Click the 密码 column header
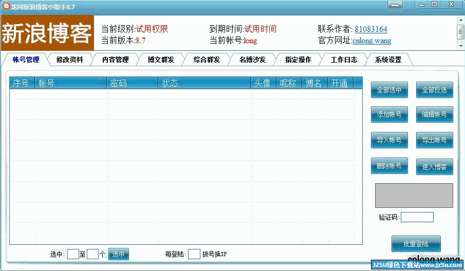Image resolution: width=465 pixels, height=271 pixels. 132,83
